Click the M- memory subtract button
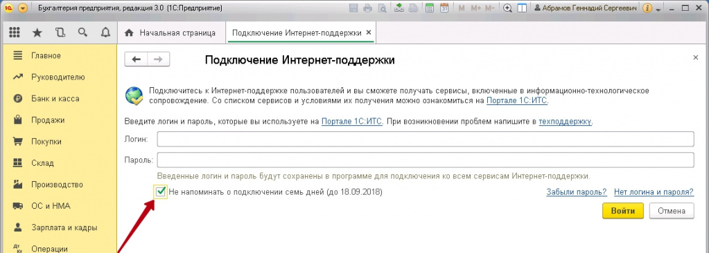This screenshot has width=709, height=253. point(490,8)
